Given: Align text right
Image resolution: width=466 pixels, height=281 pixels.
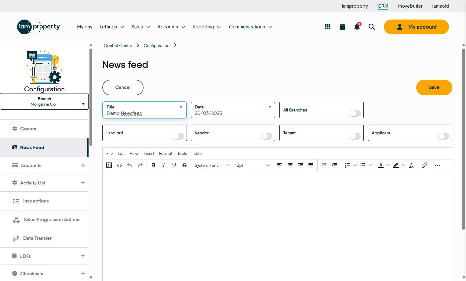Looking at the screenshot, I should point(300,165).
